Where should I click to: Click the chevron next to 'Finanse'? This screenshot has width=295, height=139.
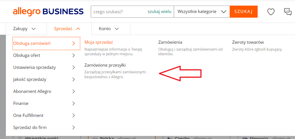click(x=74, y=103)
